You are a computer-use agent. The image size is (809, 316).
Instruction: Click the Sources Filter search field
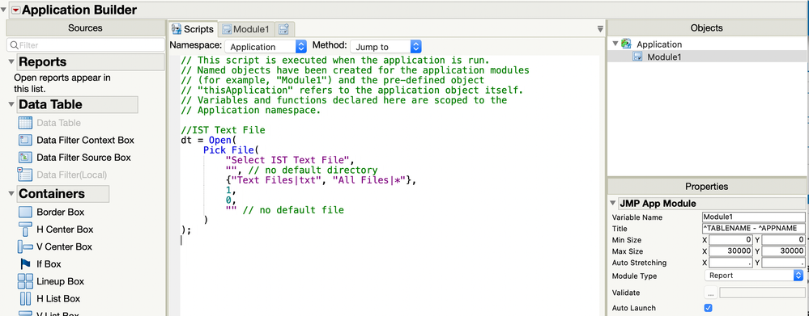click(86, 45)
